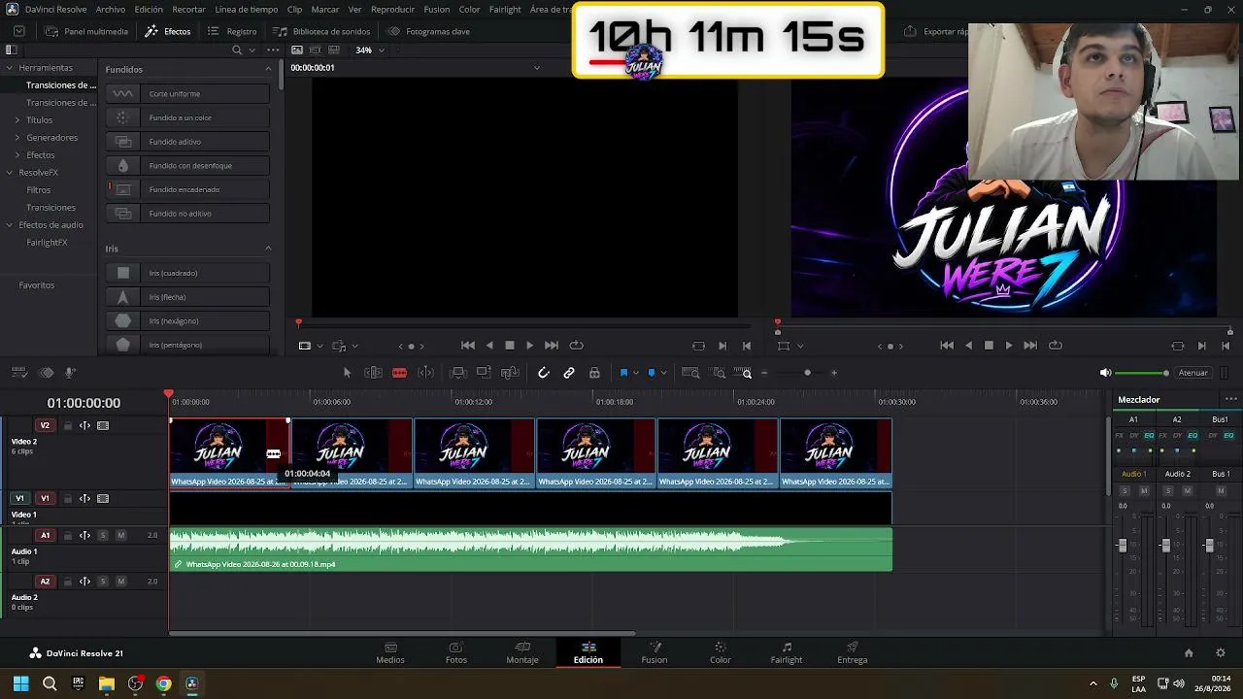The height and width of the screenshot is (699, 1243).
Task: Open the Medios page
Action: click(390, 652)
